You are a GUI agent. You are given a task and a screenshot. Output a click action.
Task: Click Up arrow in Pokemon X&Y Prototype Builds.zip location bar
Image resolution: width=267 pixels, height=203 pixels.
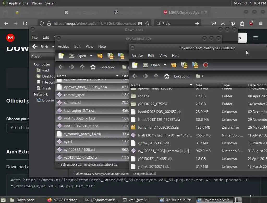pos(156,76)
